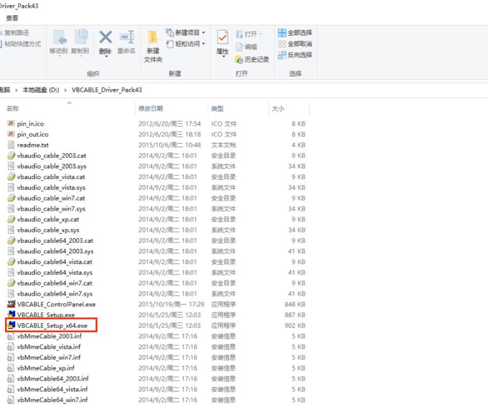Click the Edit (编辑) ribbon button
The height and width of the screenshot is (411, 488).
(246, 47)
